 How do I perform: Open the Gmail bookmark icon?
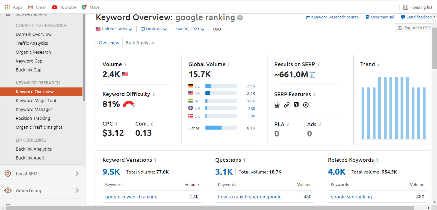click(31, 7)
